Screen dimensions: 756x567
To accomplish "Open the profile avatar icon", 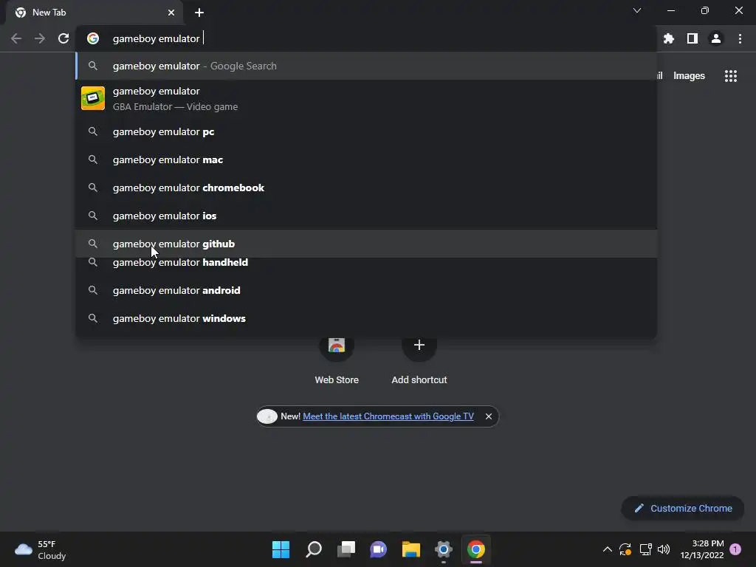I will click(716, 38).
